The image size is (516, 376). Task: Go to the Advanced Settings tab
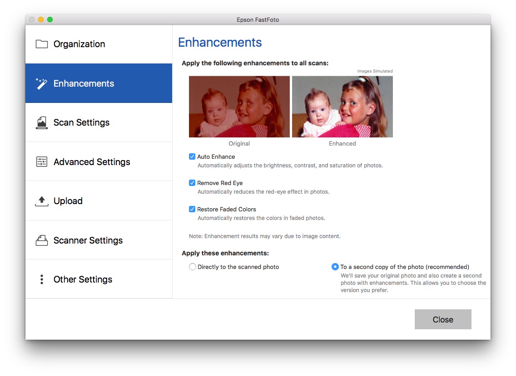pyautogui.click(x=92, y=162)
